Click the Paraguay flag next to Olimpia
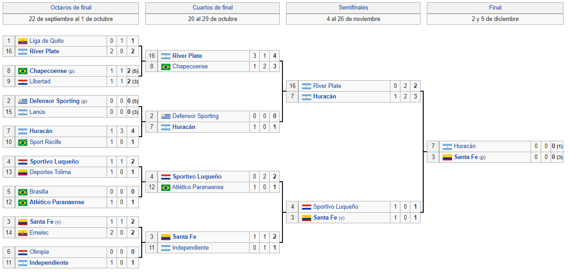 click(x=22, y=252)
